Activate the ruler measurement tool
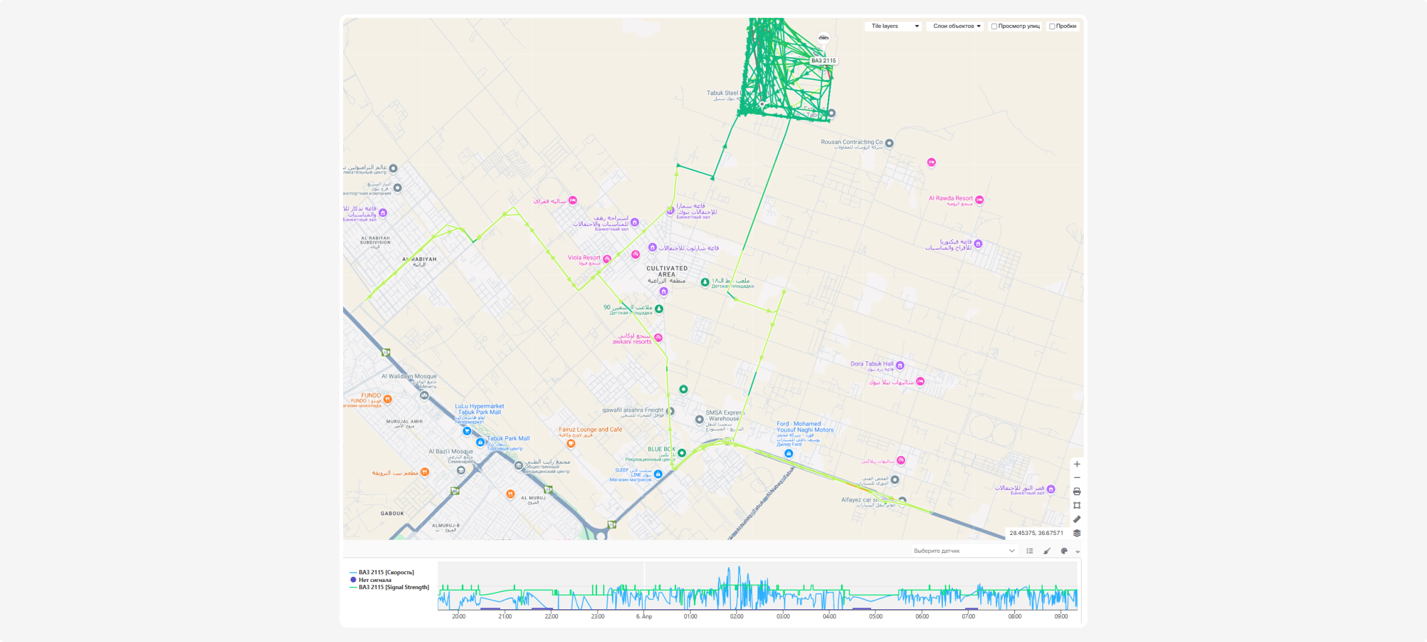The image size is (1427, 642). tap(1077, 519)
